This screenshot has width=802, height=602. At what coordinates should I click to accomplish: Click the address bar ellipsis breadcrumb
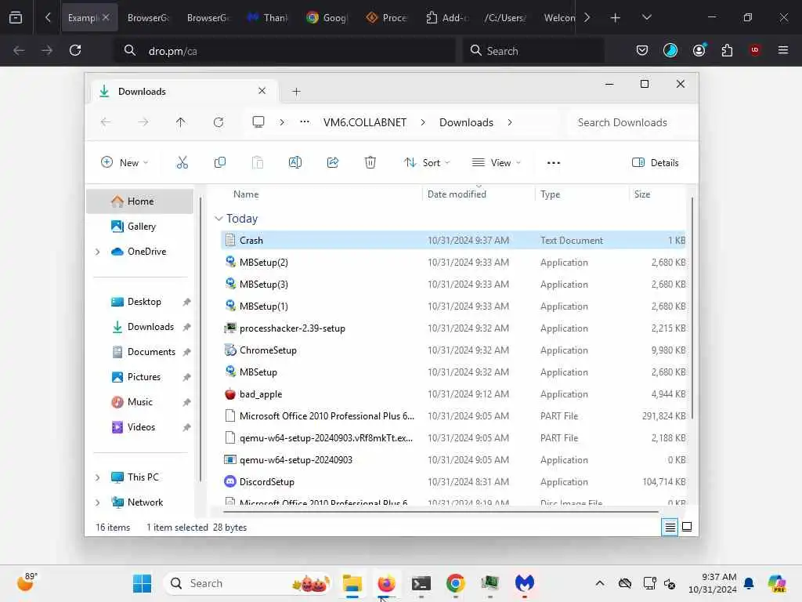(305, 121)
